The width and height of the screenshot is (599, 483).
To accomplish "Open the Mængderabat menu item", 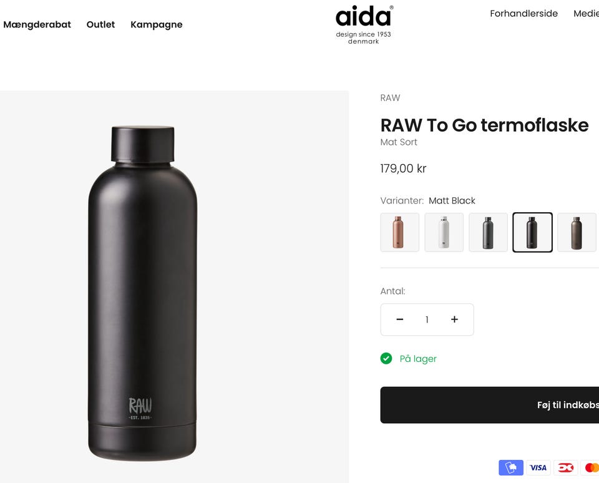I will (x=37, y=24).
